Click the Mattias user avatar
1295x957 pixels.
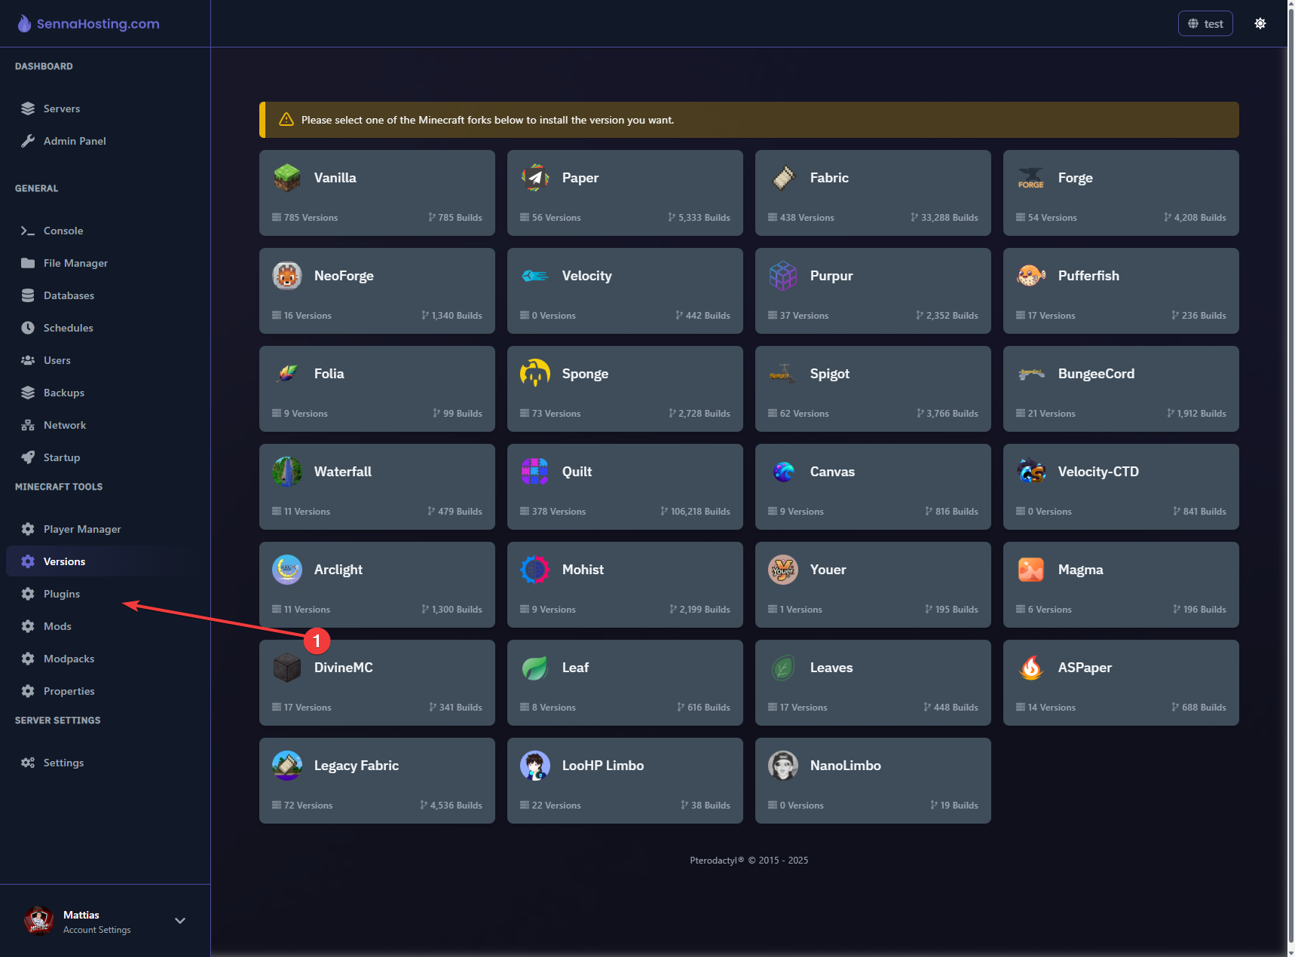point(38,921)
